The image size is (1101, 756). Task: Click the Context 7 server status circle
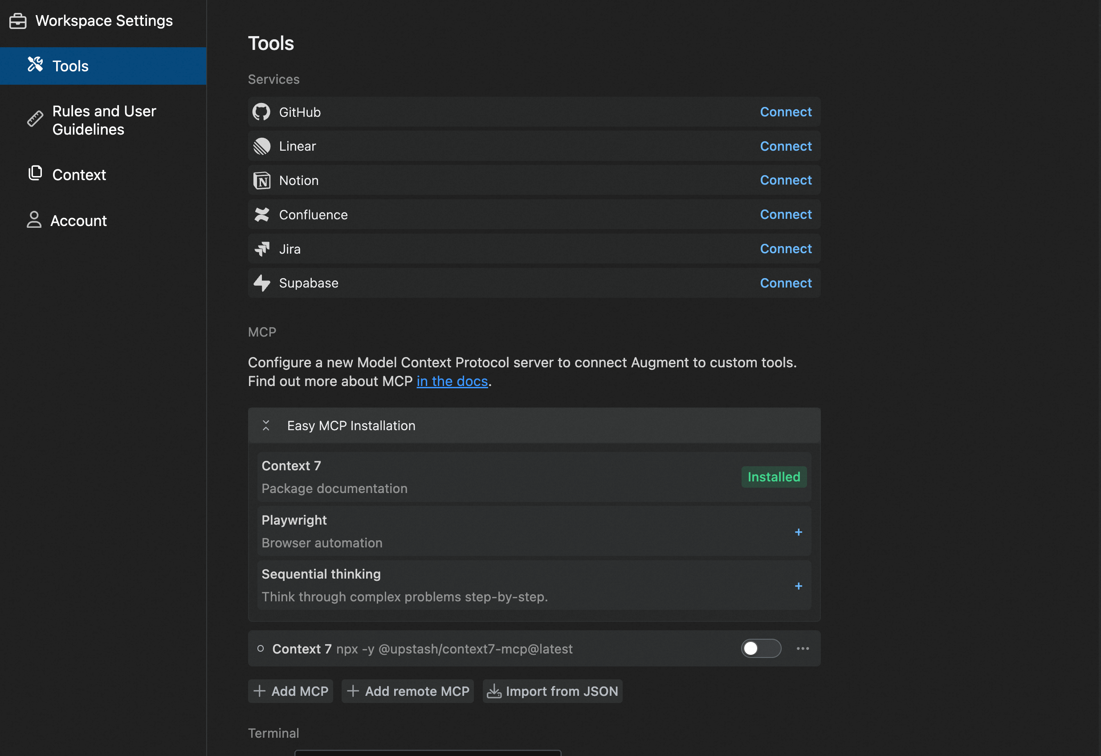point(261,648)
